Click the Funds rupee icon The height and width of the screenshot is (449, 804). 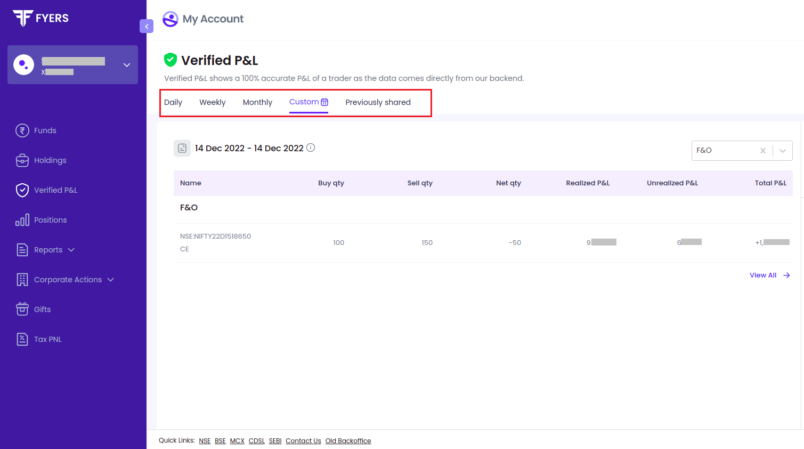22,130
